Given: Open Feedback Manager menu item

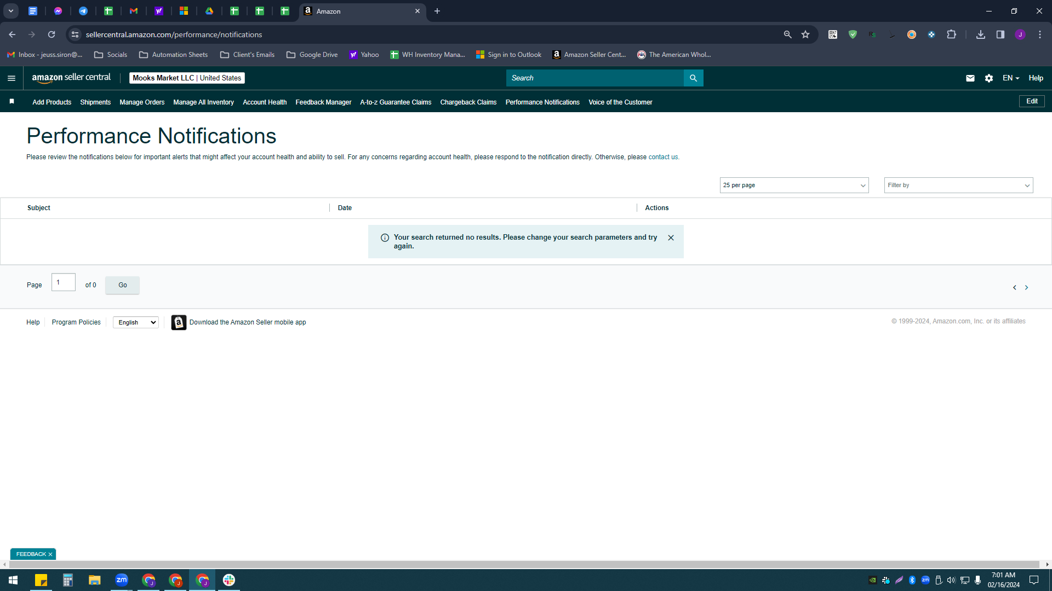Looking at the screenshot, I should [323, 102].
